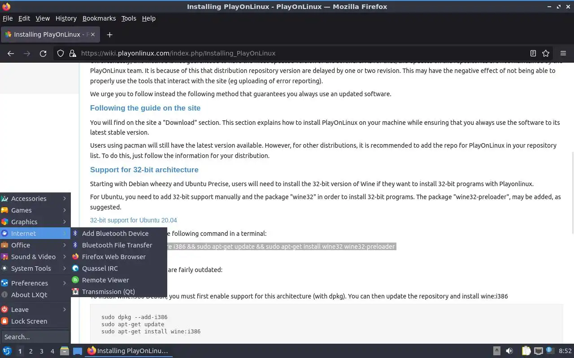574x358 pixels.
Task: Click the forward navigation arrow
Action: pos(27,53)
